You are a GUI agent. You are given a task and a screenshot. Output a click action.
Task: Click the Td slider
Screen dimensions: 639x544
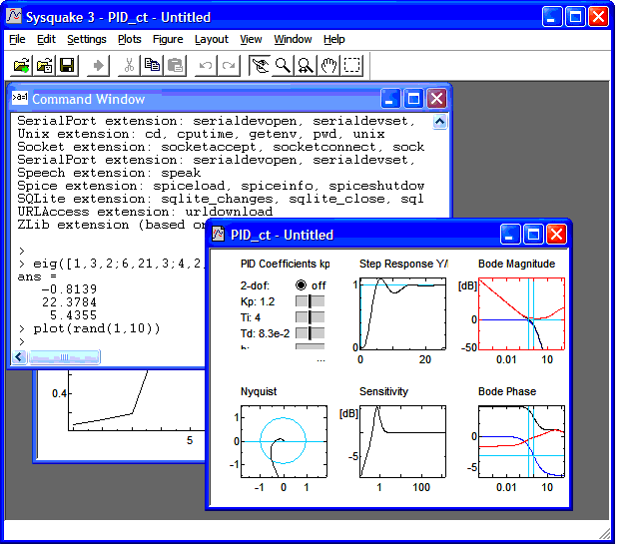click(x=310, y=333)
